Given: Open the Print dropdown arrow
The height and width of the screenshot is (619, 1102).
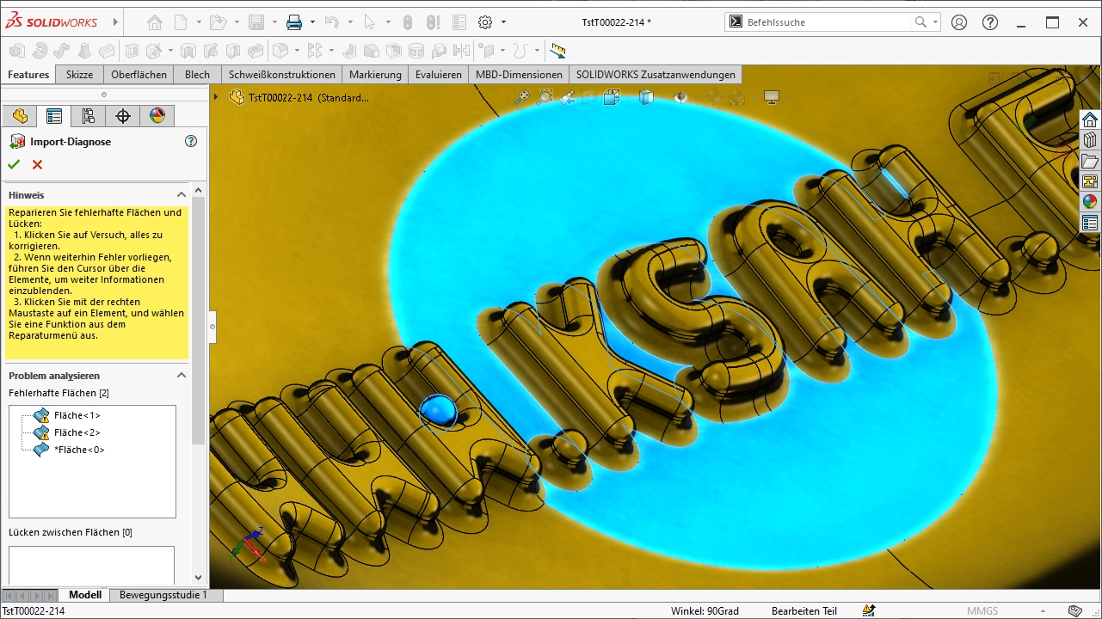Looking at the screenshot, I should (x=312, y=22).
